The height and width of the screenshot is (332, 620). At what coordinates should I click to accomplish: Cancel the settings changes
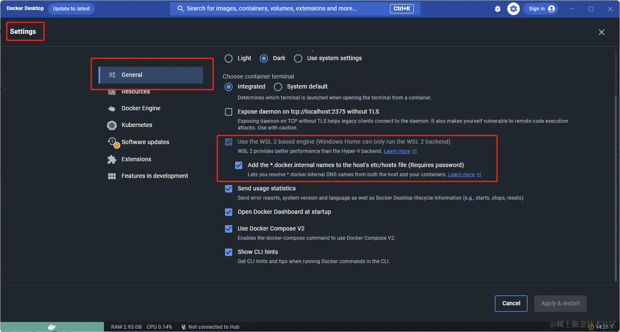point(511,304)
